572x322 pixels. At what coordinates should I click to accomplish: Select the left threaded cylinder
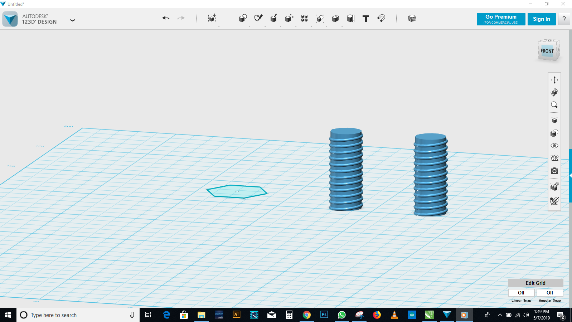pos(346,169)
